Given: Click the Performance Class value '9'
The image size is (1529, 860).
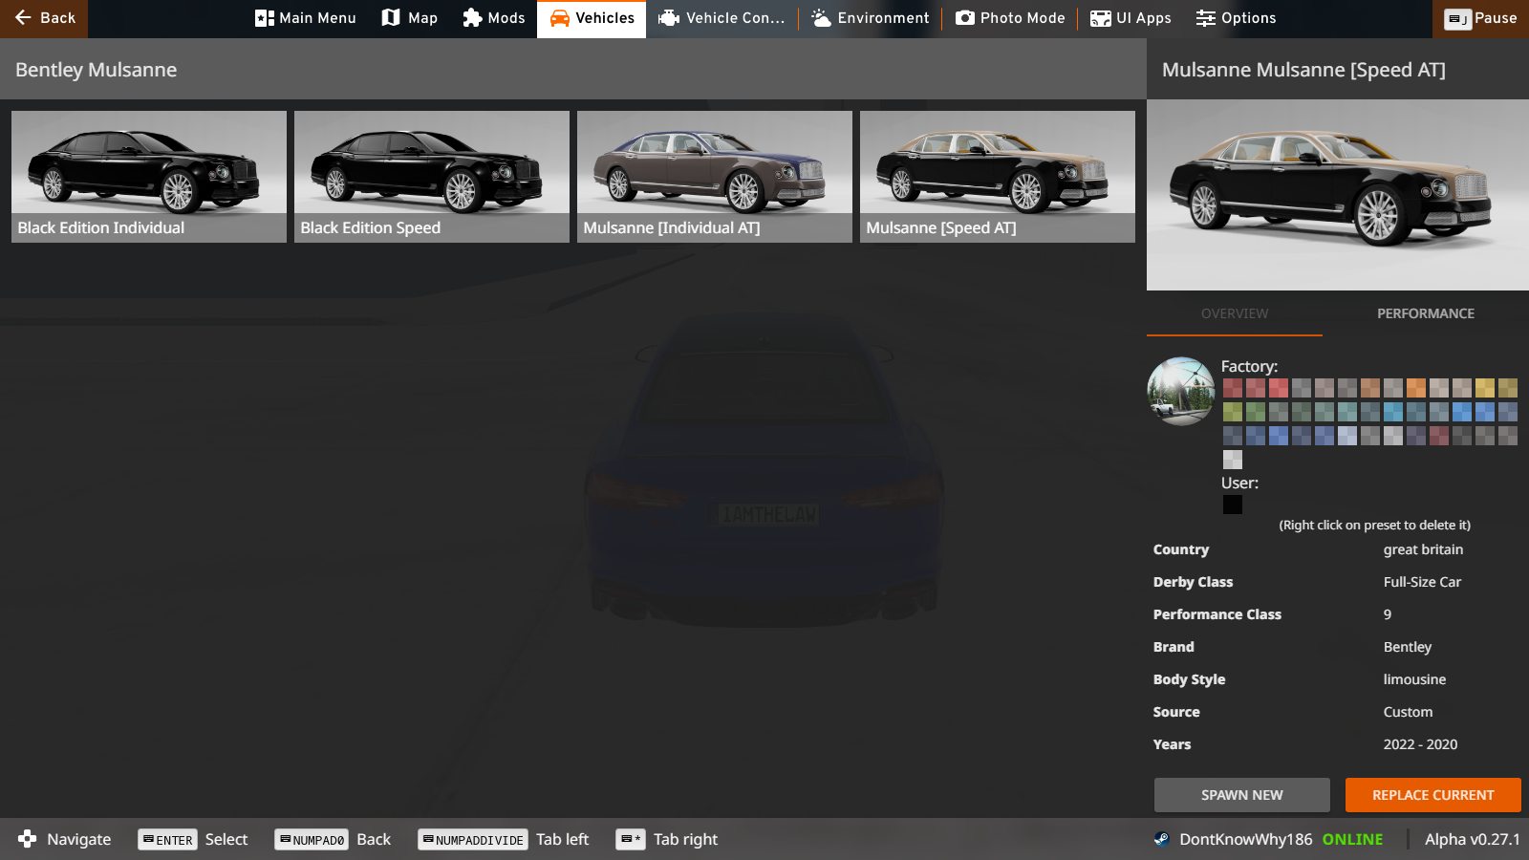Looking at the screenshot, I should tap(1388, 614).
